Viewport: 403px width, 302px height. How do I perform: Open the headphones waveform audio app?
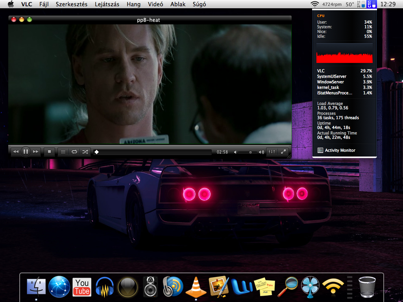(x=105, y=287)
